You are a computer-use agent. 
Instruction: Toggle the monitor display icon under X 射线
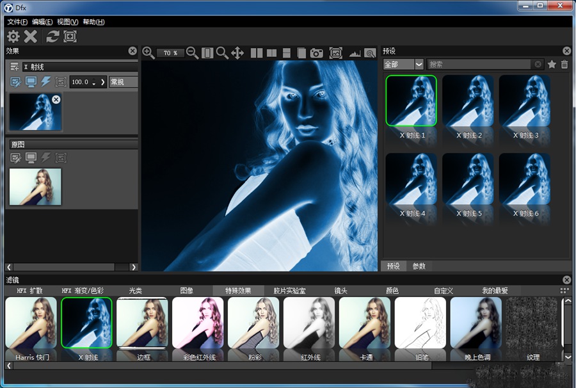coord(31,82)
